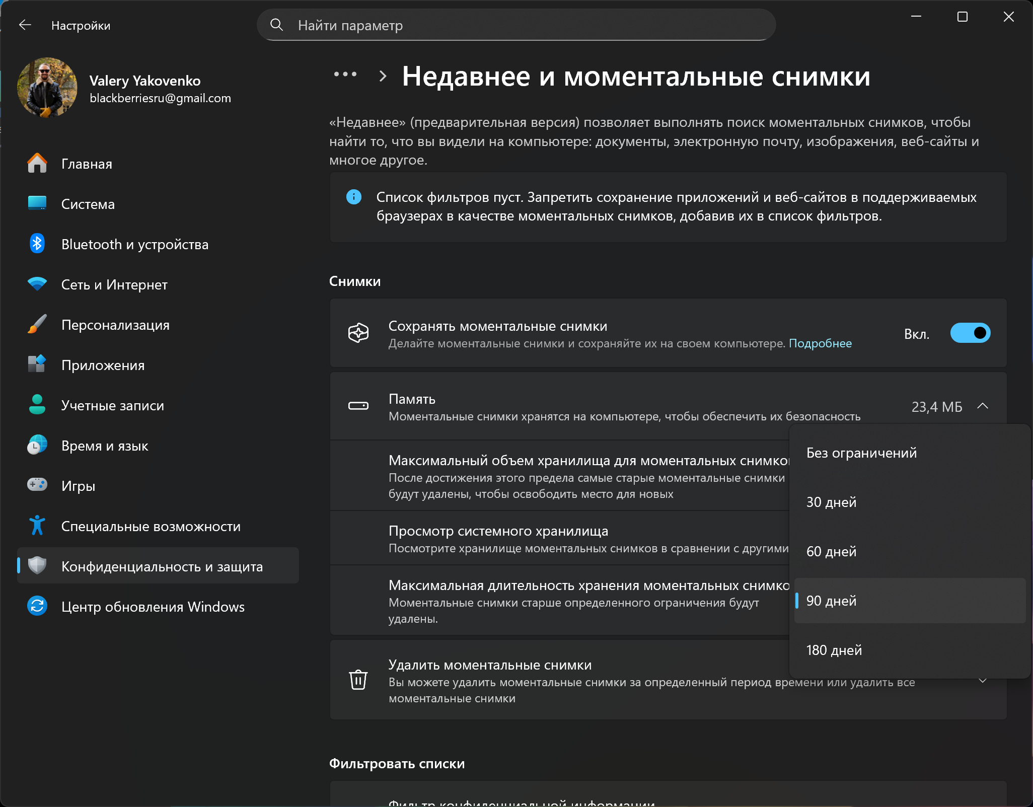The image size is (1033, 807).
Task: Select 30 дней from dropdown list
Action: pos(831,502)
